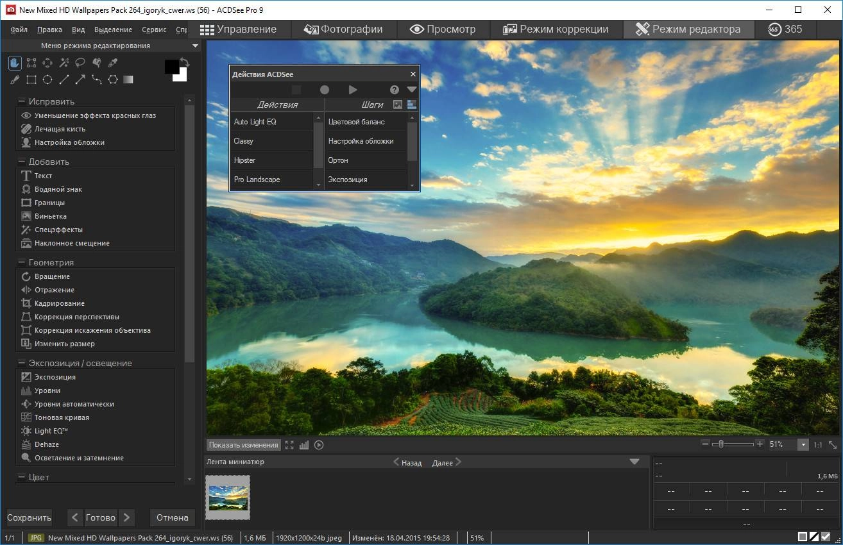Open the Файл menu
Image resolution: width=843 pixels, height=545 pixels.
19,29
